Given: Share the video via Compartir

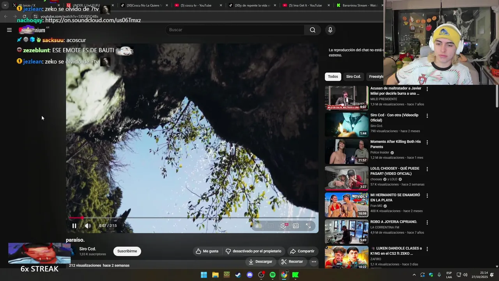Looking at the screenshot, I should (x=302, y=251).
